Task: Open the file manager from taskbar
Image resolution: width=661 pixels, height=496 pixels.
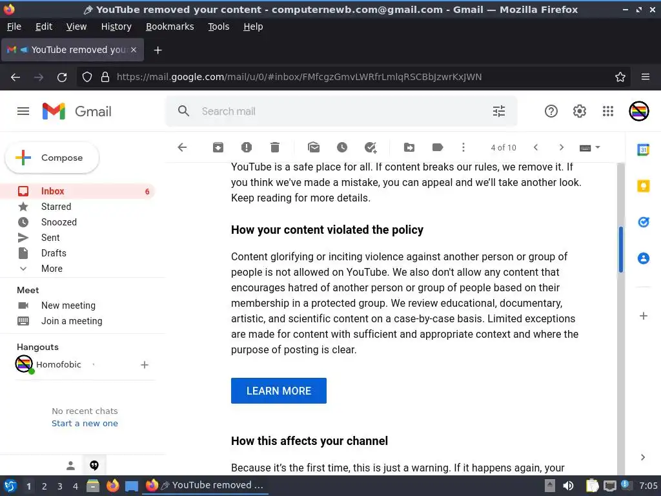Action: 93,486
